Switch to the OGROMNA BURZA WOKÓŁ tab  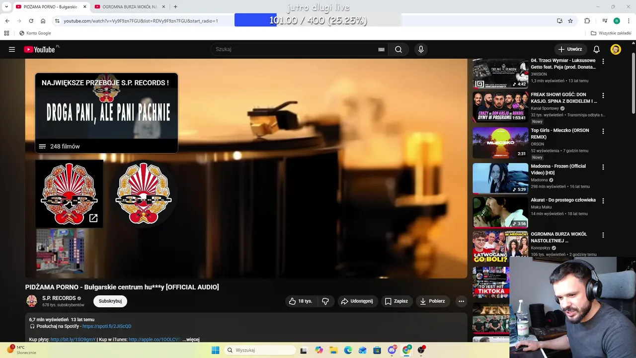coord(130,6)
